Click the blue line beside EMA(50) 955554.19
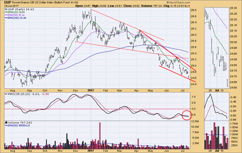This screenshot has width=242, height=153. click(6, 125)
